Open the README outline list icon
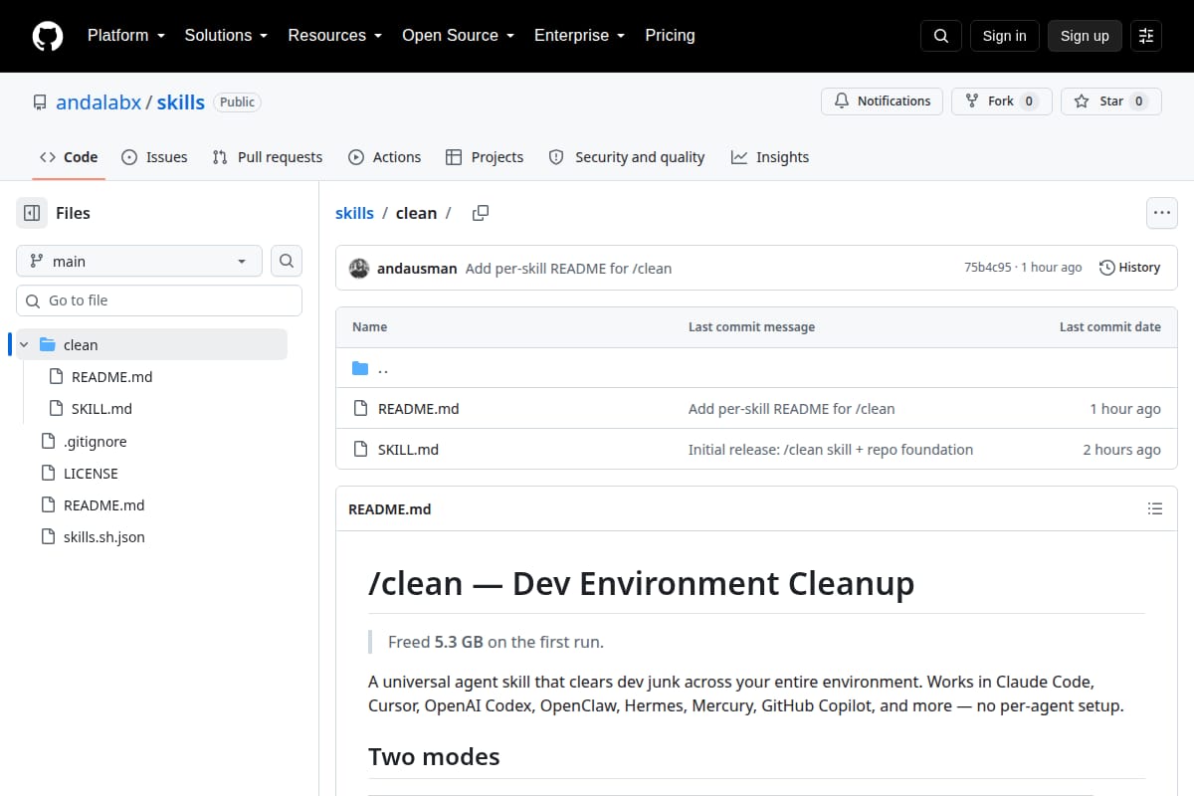The height and width of the screenshot is (796, 1194). click(1155, 508)
